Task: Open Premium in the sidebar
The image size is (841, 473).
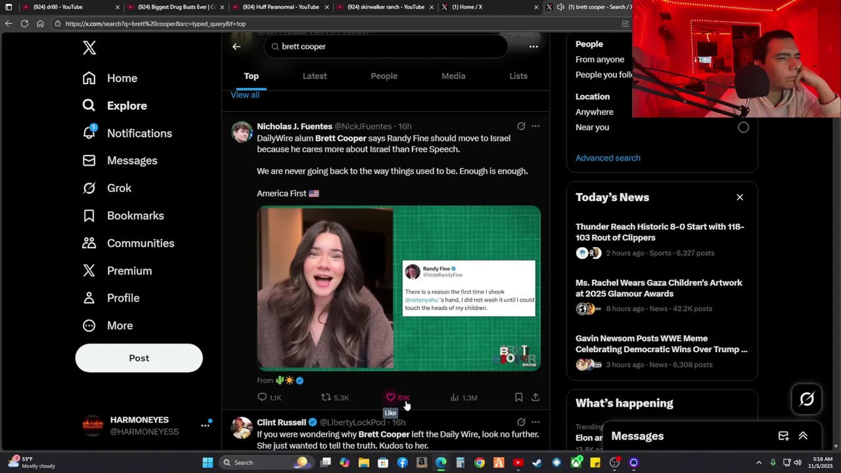Action: tap(116, 271)
